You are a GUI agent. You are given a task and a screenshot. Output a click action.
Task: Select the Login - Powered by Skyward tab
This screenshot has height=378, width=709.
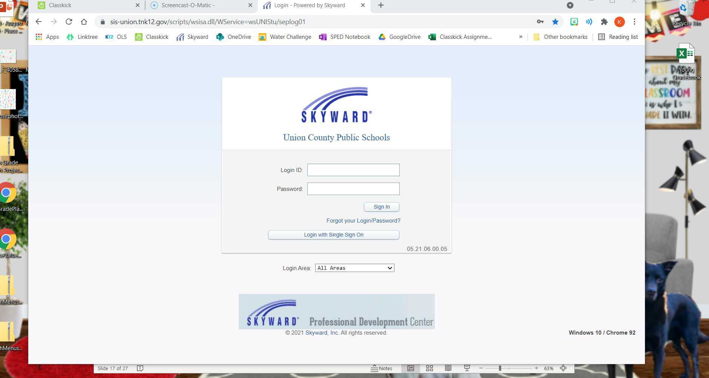(314, 5)
